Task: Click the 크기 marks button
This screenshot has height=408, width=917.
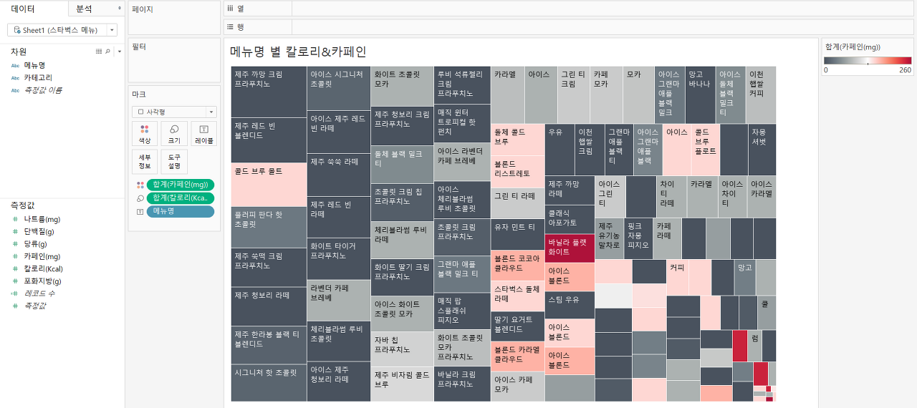Action: pyautogui.click(x=174, y=134)
